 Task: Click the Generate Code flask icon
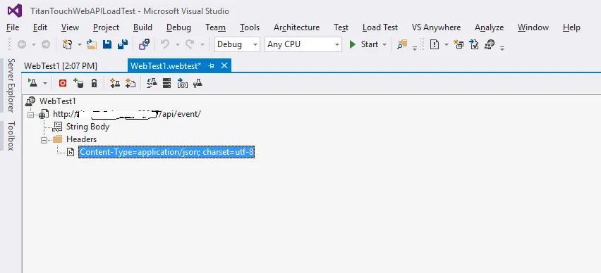click(152, 83)
